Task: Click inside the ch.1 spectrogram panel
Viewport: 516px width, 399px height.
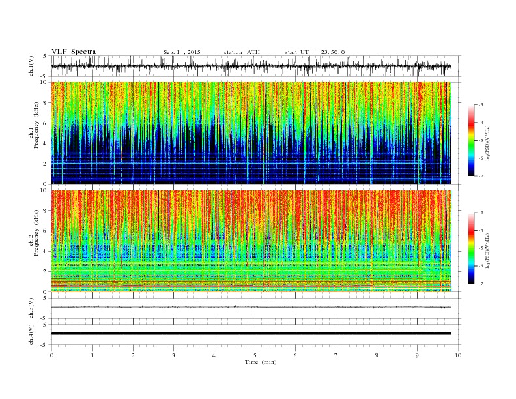Action: (x=251, y=133)
